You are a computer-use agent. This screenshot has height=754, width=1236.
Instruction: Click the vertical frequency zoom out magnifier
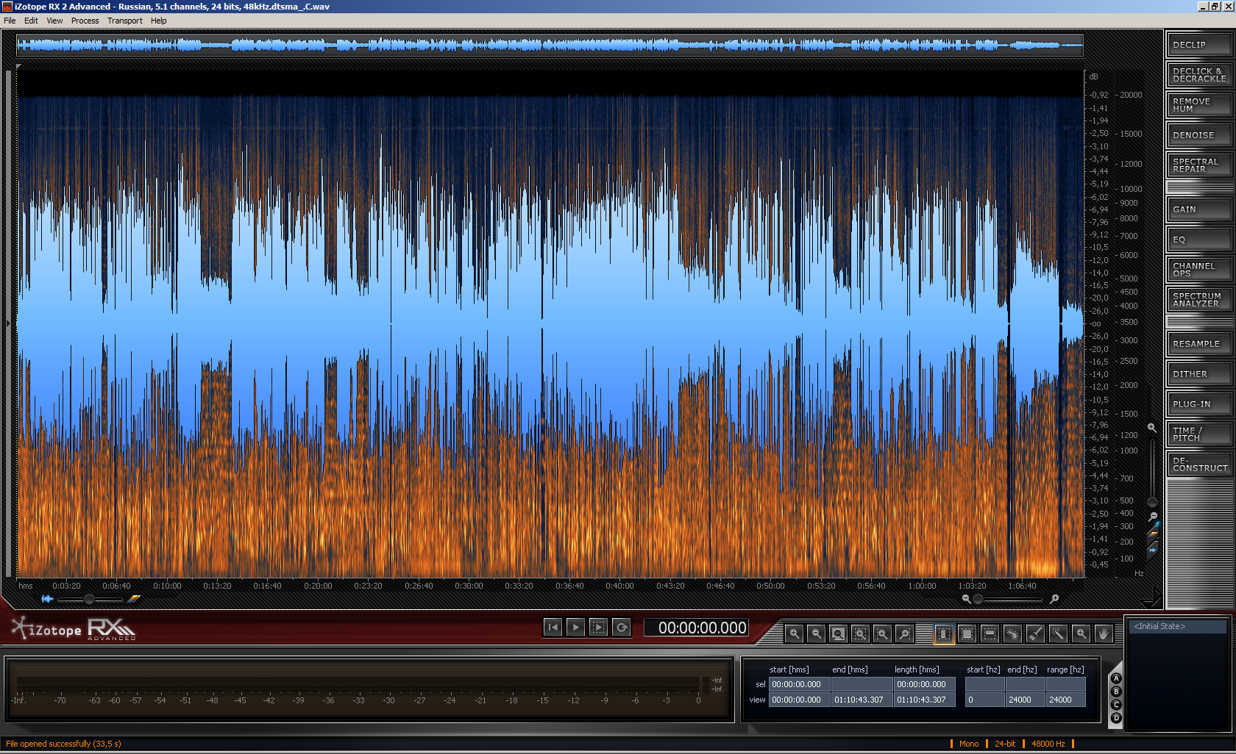(1153, 517)
